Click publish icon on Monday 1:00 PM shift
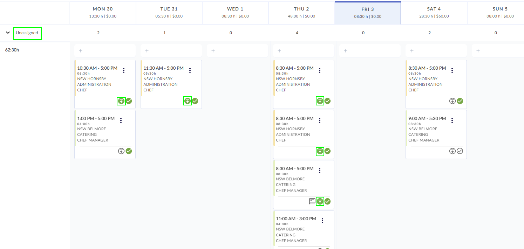The width and height of the screenshot is (524, 249). [x=121, y=151]
